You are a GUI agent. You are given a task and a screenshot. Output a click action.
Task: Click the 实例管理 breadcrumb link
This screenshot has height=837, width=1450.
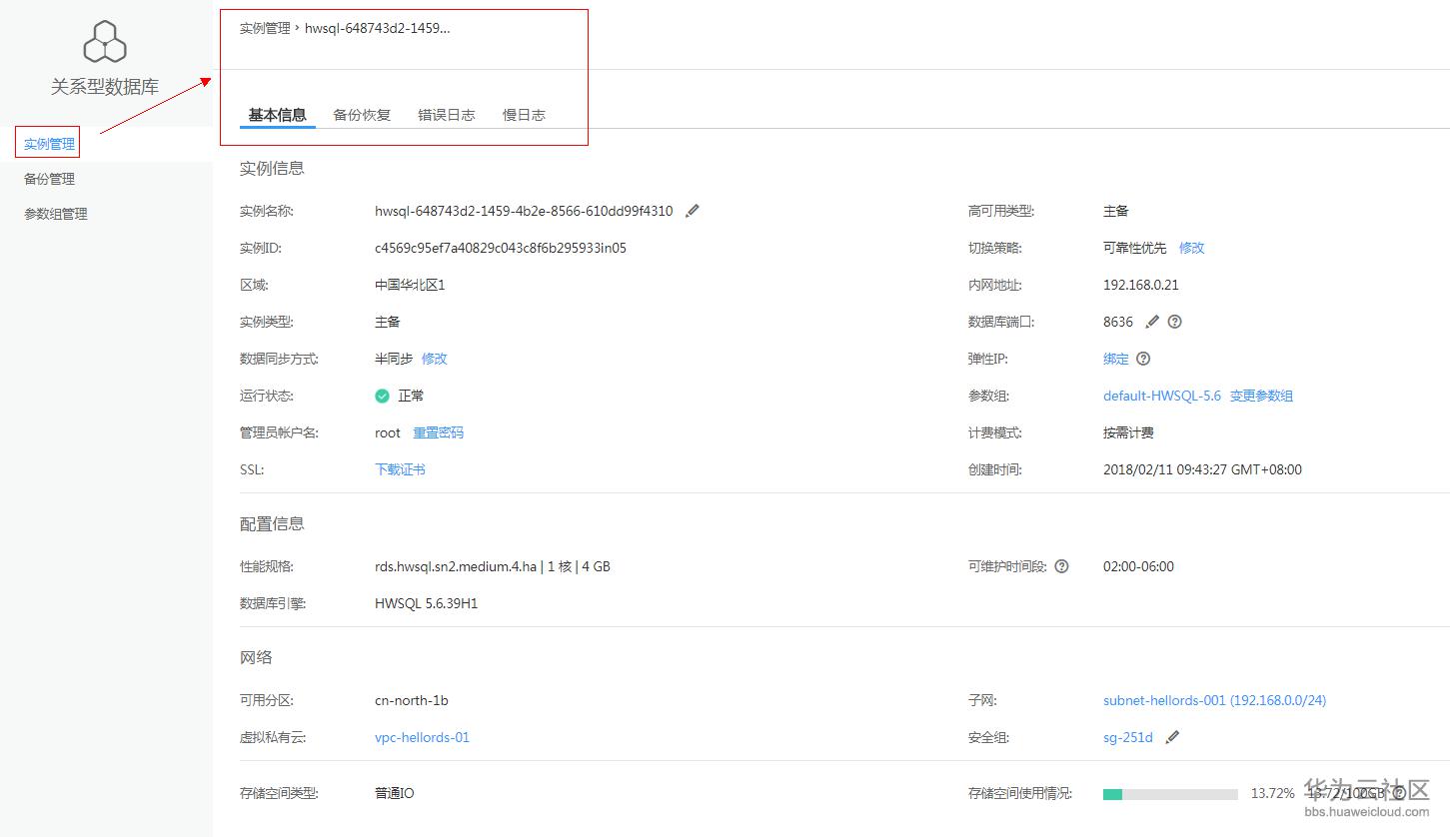point(265,28)
